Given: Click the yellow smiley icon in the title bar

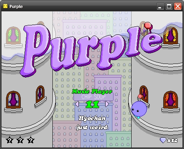Looking at the screenshot, I should coord(5,6).
